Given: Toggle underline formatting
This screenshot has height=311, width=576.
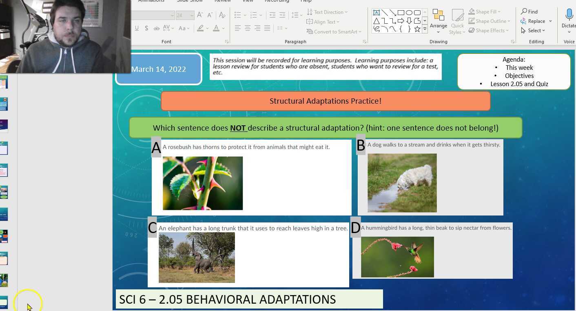Looking at the screenshot, I should point(137,28).
